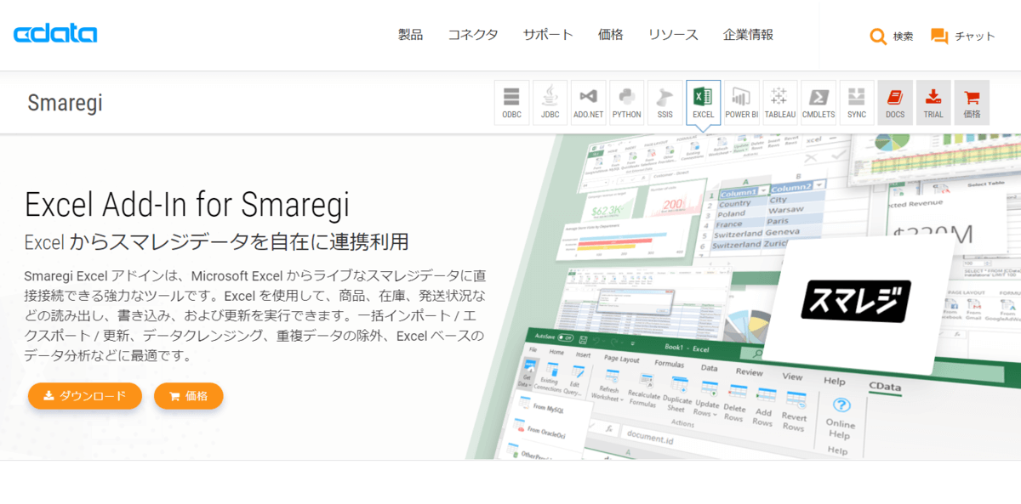Viewport: 1021px width, 504px height.
Task: Select the Tableau connector icon
Action: click(780, 103)
